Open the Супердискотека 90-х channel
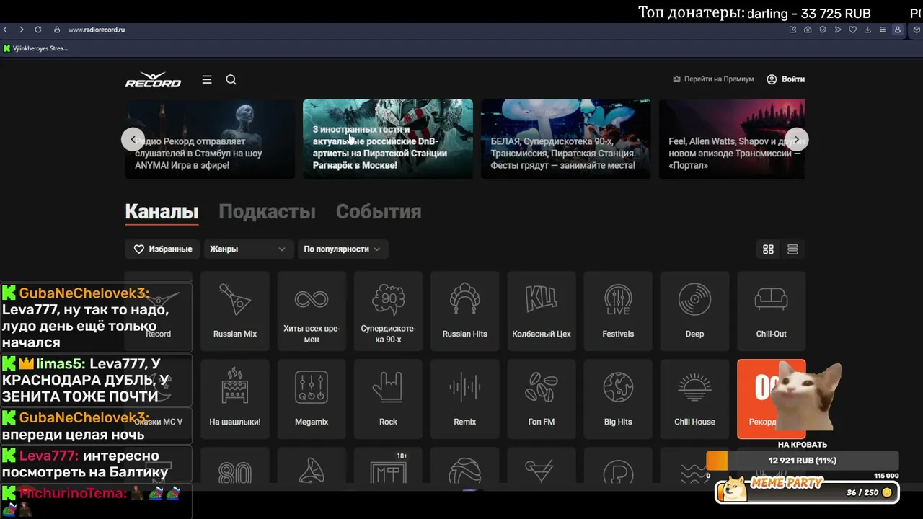The width and height of the screenshot is (923, 519). (x=388, y=311)
